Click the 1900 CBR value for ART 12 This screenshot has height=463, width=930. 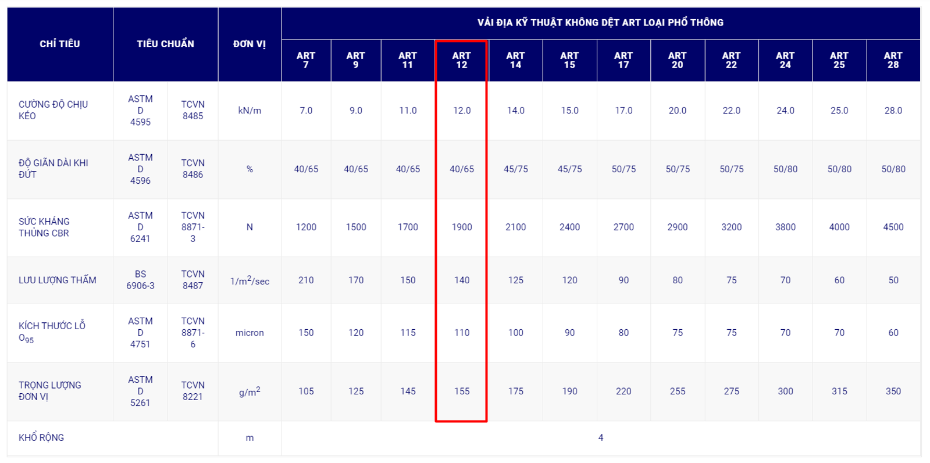pyautogui.click(x=462, y=227)
